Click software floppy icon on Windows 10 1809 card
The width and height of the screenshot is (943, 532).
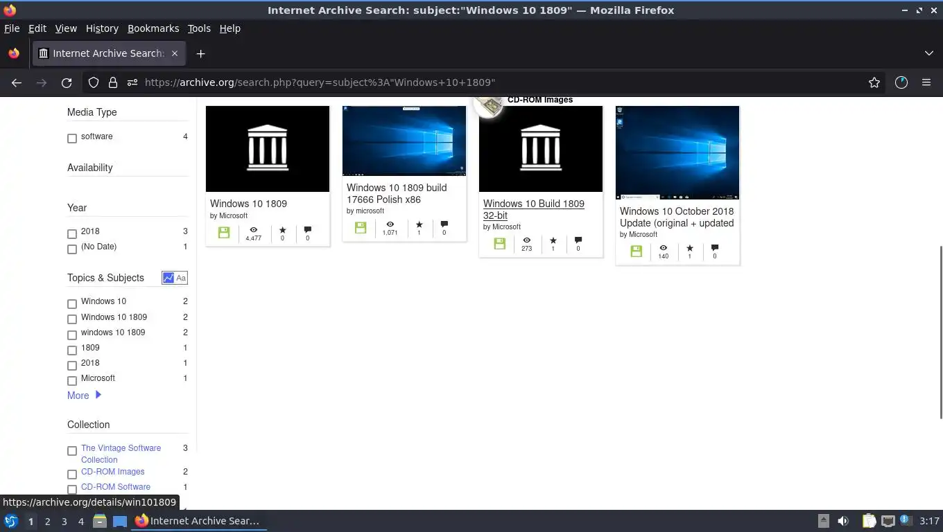point(224,233)
